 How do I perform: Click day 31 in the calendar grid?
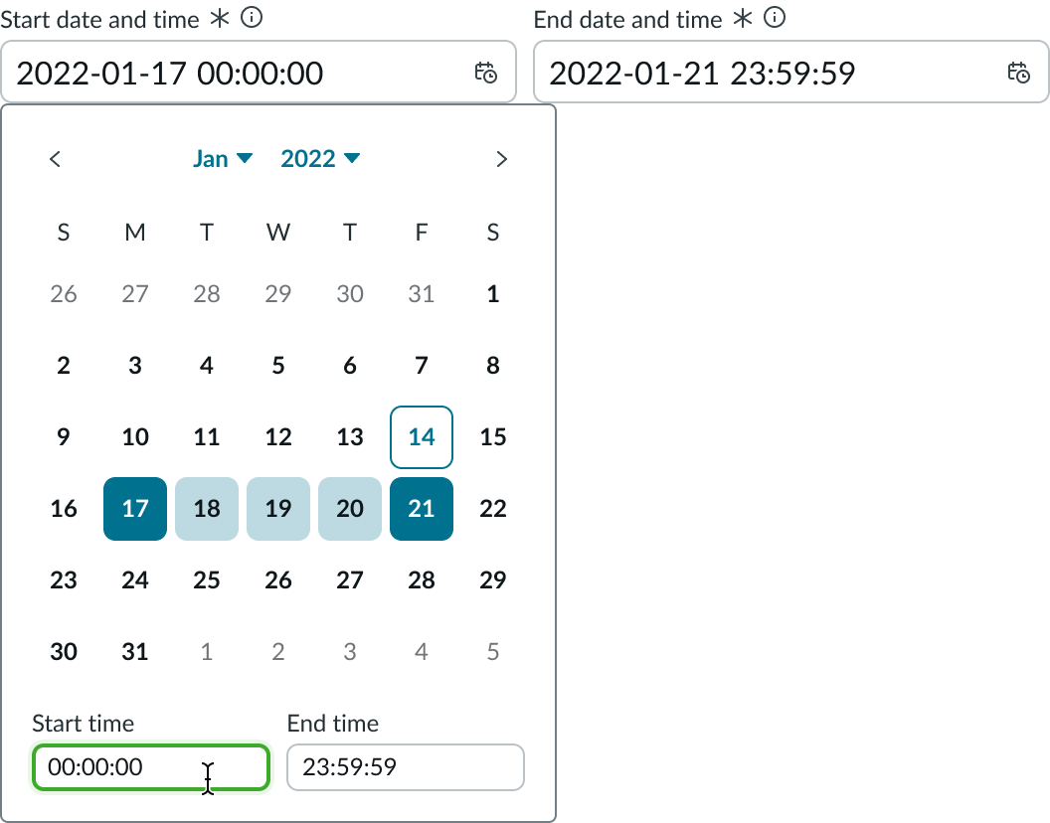pyautogui.click(x=135, y=652)
